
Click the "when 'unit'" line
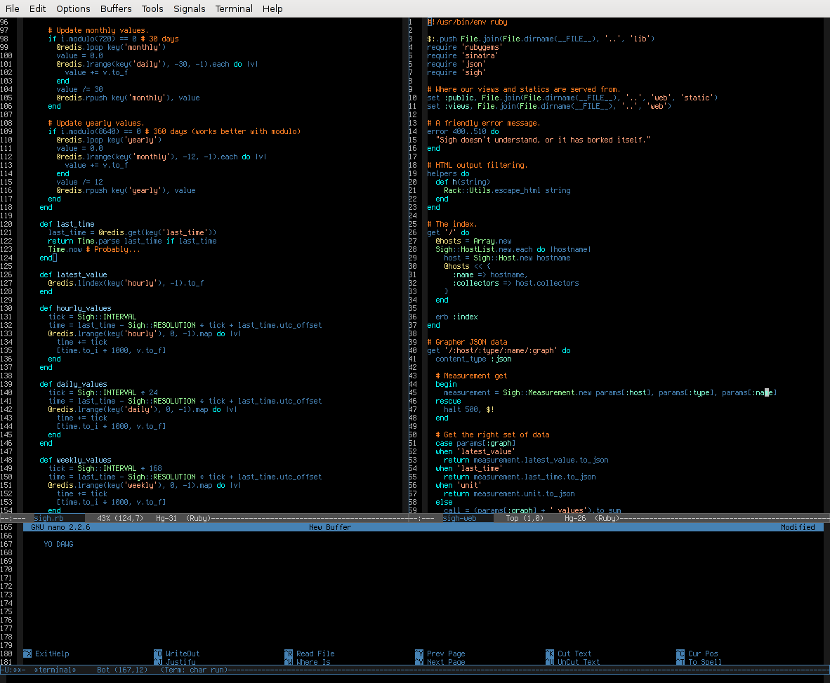459,485
